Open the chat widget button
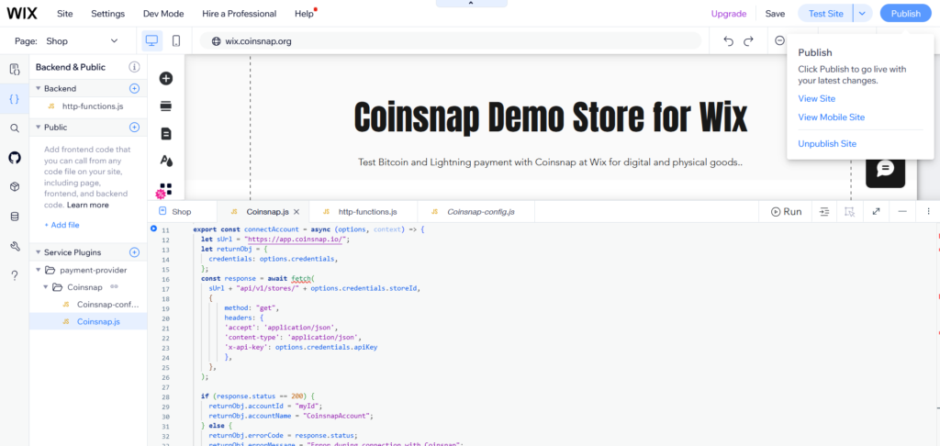Image resolution: width=940 pixels, height=446 pixels. (x=885, y=169)
